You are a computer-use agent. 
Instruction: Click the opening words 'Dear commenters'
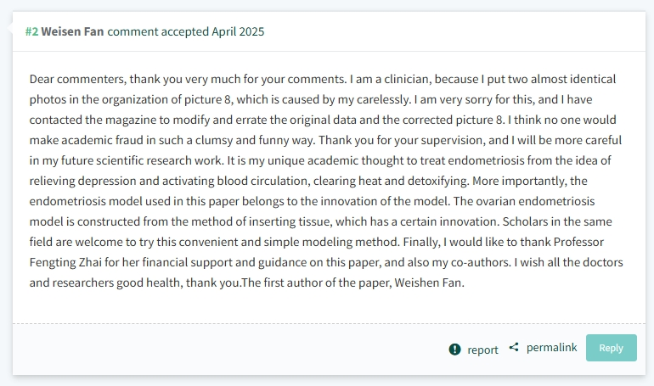pos(77,79)
